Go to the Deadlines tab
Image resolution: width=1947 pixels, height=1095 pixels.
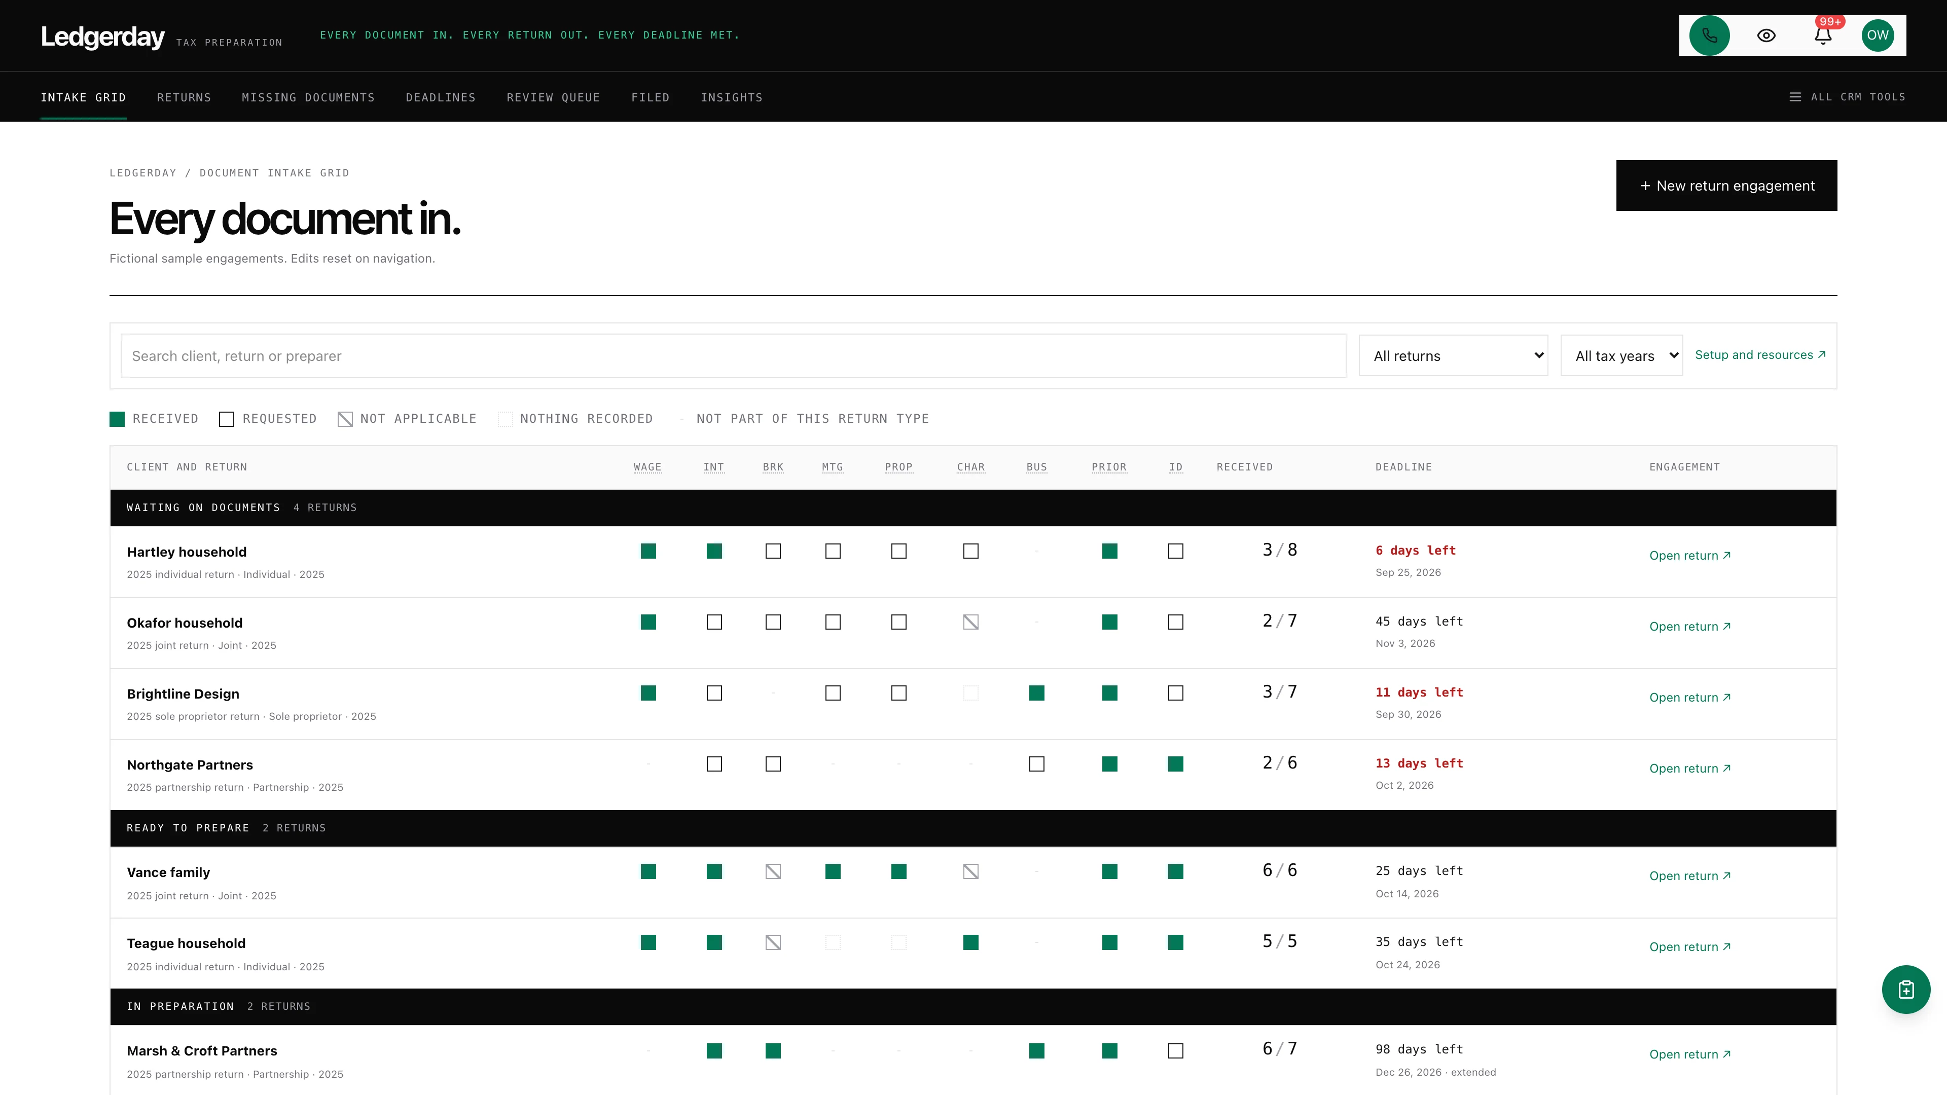[x=441, y=97]
